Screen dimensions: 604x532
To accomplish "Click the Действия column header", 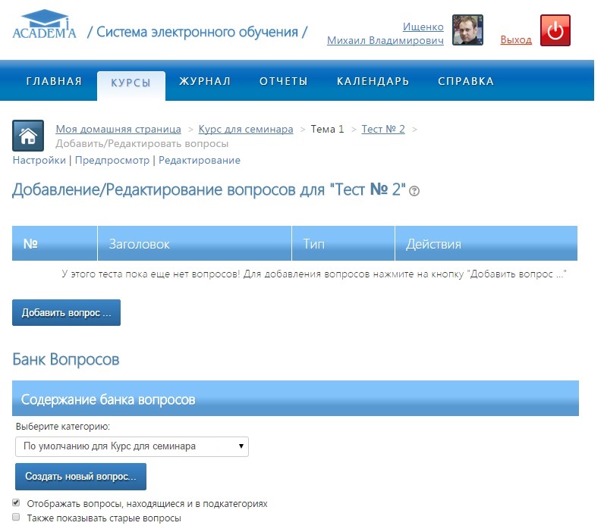I will [x=486, y=243].
